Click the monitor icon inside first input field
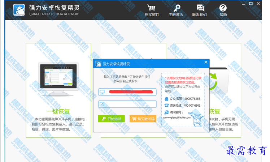Viewport: 270px width, 162px height. 102,92
